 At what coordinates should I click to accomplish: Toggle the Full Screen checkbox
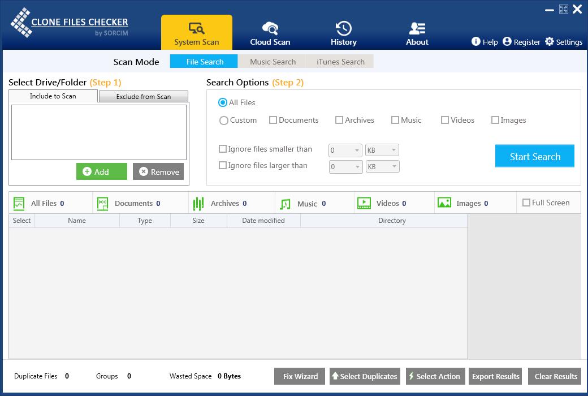pyautogui.click(x=526, y=203)
